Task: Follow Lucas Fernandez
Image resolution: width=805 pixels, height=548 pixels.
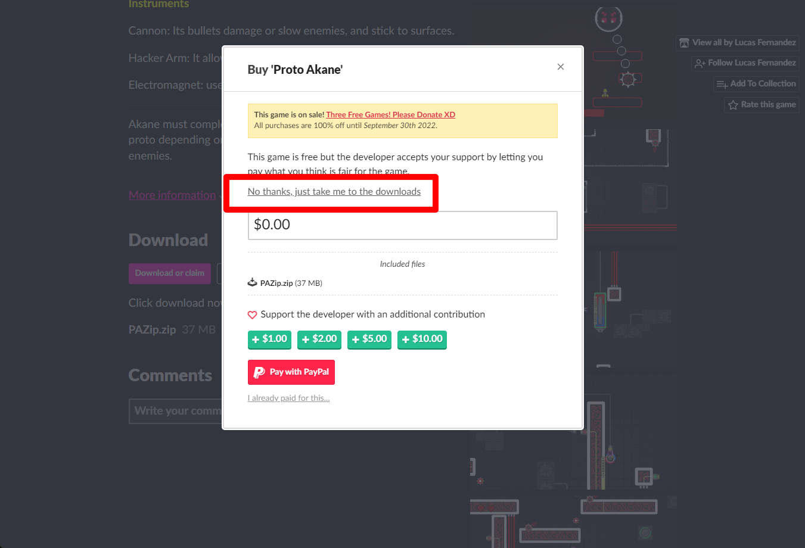Action: (745, 63)
